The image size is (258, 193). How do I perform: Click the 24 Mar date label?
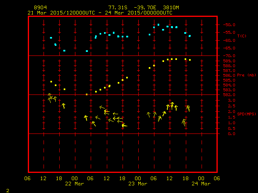click(x=200, y=184)
